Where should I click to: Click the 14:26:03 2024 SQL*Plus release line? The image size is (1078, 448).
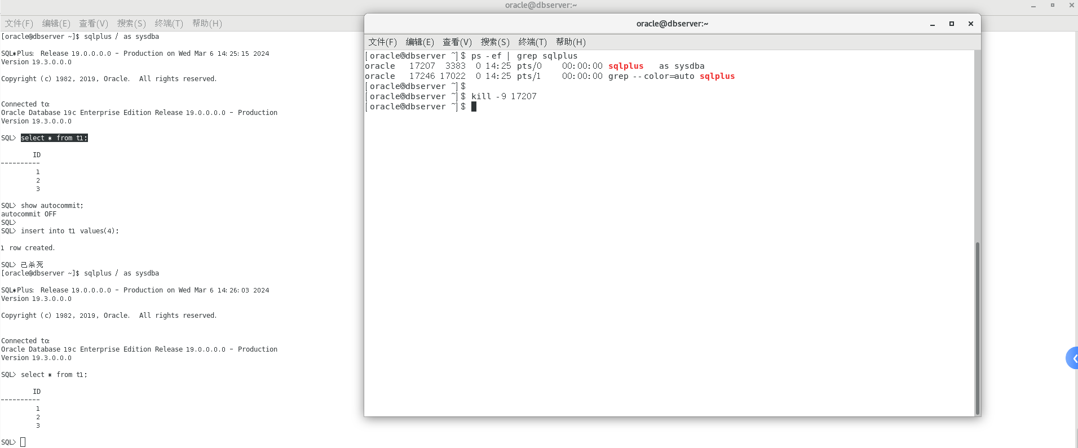pos(135,290)
